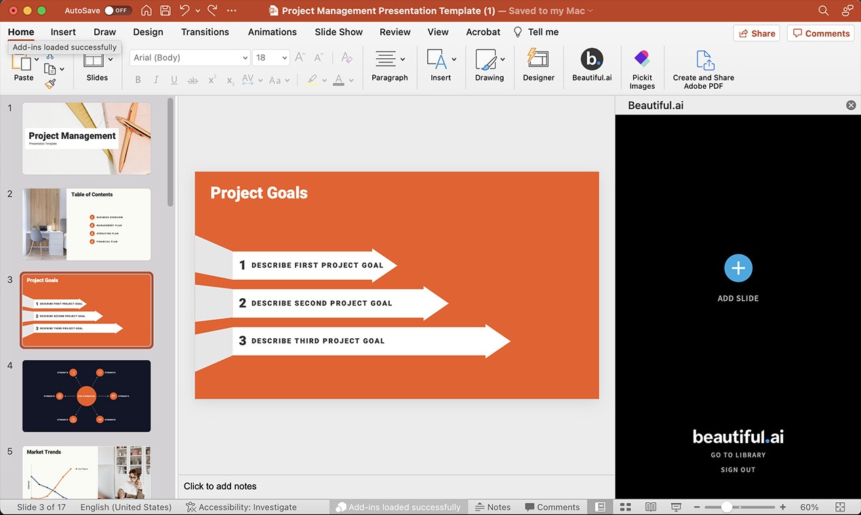
Task: Click the zoom in plus icon
Action: (783, 507)
